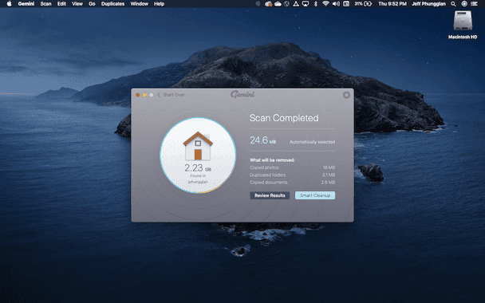Open the Duplicates menu
This screenshot has height=303, width=485.
[x=113, y=4]
